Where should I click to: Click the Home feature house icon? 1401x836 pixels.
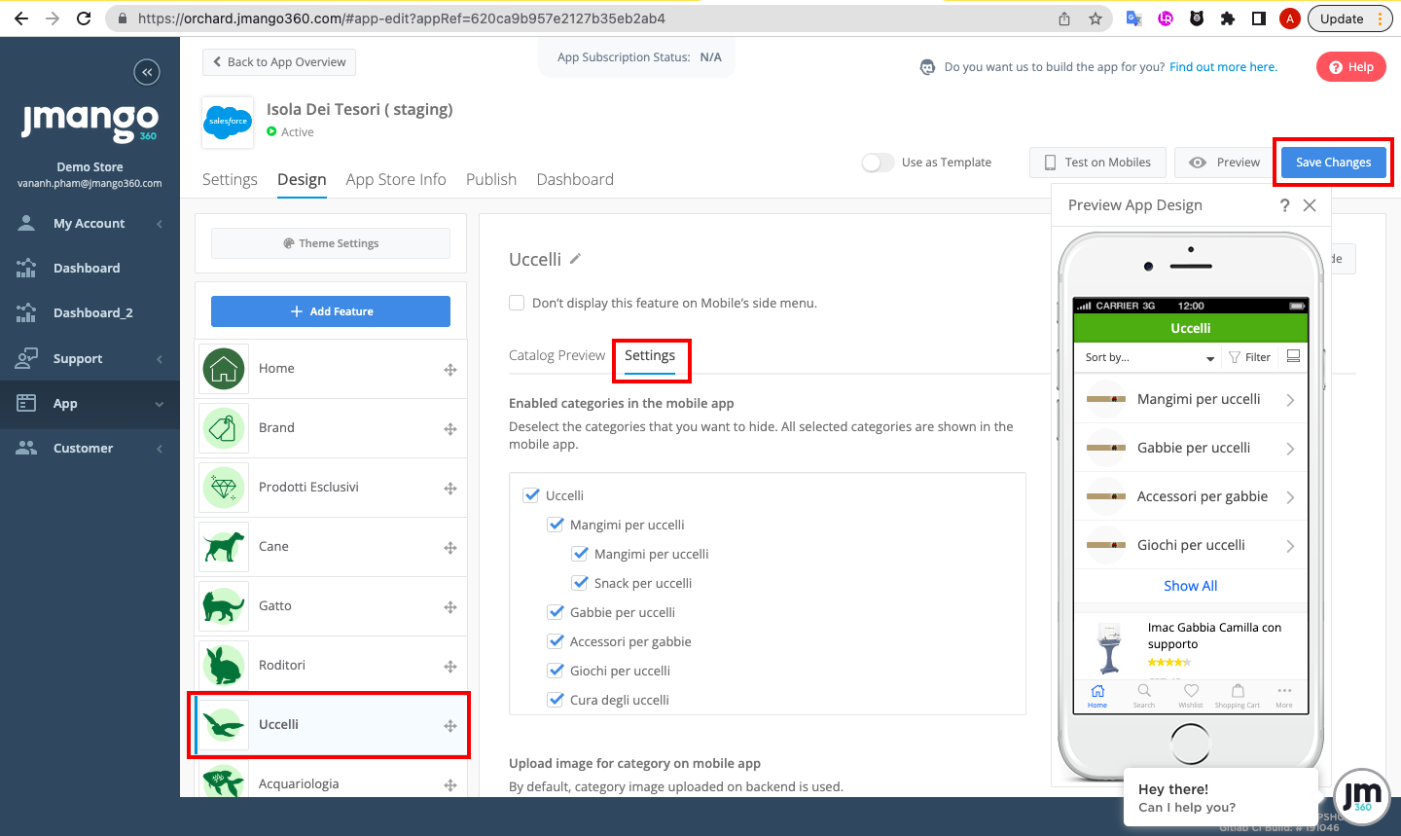(x=224, y=369)
